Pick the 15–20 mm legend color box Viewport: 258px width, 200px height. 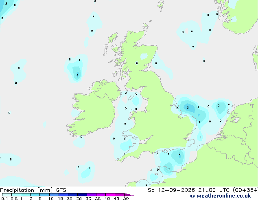click(63, 195)
